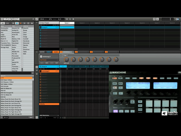Open the Maschine main menu dropdown arrow
181x136 pixels.
click(x=33, y=19)
